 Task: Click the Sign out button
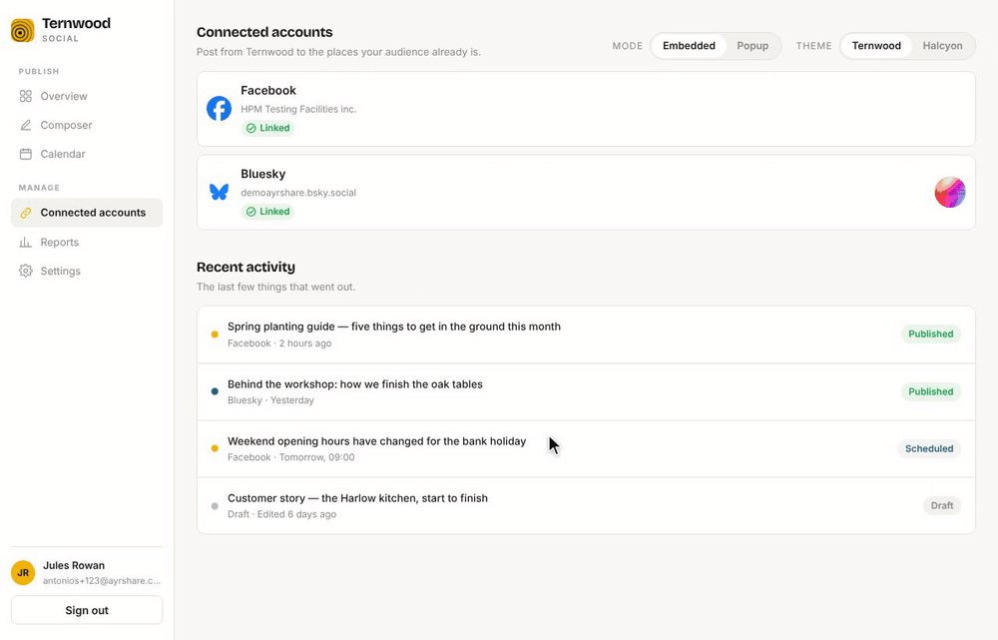87,610
